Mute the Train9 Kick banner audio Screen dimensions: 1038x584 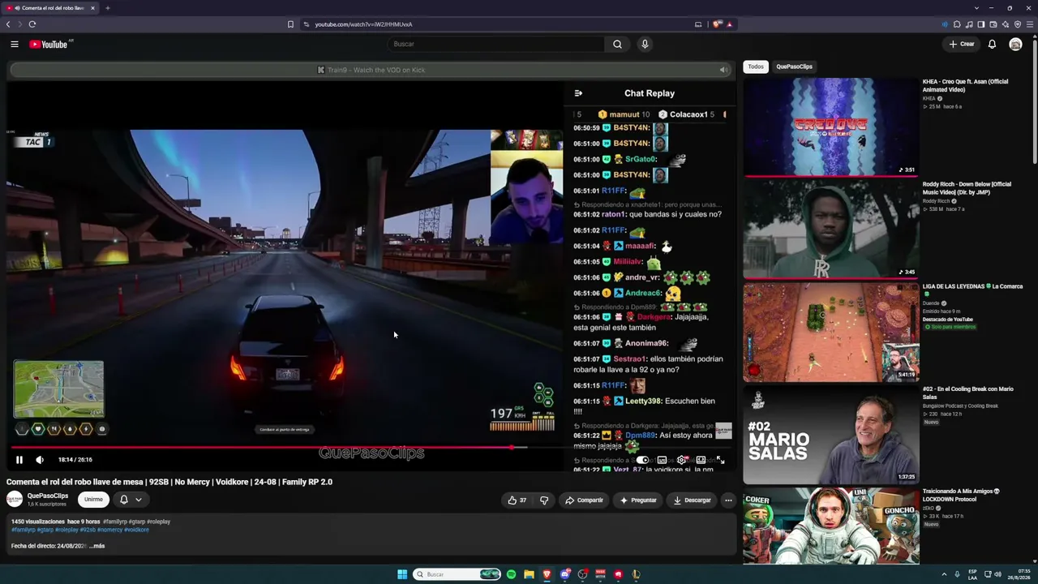[723, 70]
